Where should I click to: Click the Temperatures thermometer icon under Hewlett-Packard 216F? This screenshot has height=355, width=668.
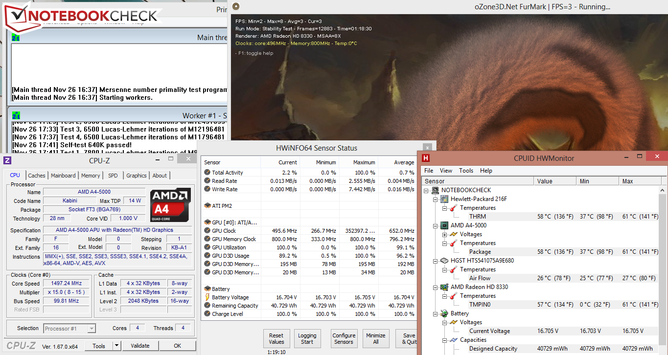[454, 208]
